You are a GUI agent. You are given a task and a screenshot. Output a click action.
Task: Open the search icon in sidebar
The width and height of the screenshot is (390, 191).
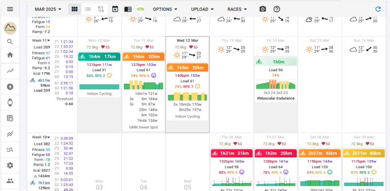[x=10, y=42]
